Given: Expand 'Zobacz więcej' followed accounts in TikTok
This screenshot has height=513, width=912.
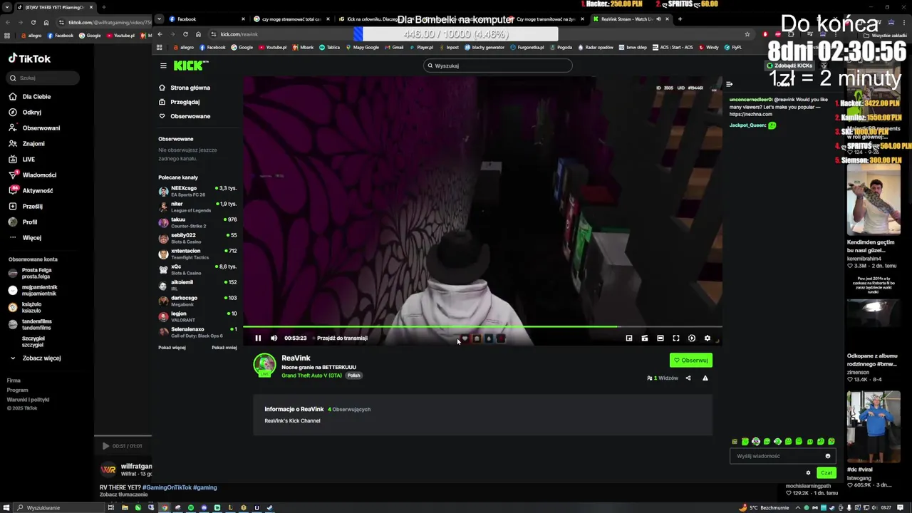Looking at the screenshot, I should tap(41, 358).
